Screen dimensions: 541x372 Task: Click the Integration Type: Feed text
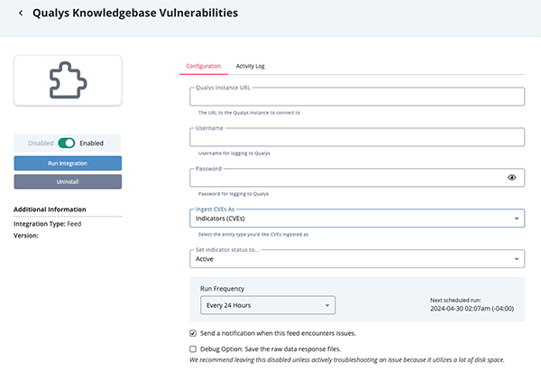pos(50,222)
